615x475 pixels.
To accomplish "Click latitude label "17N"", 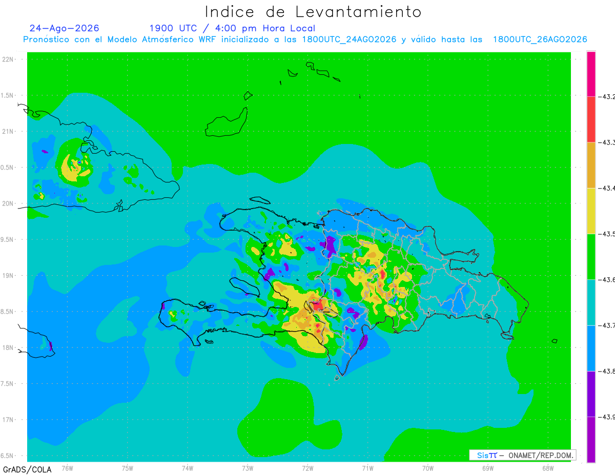I will (8, 420).
